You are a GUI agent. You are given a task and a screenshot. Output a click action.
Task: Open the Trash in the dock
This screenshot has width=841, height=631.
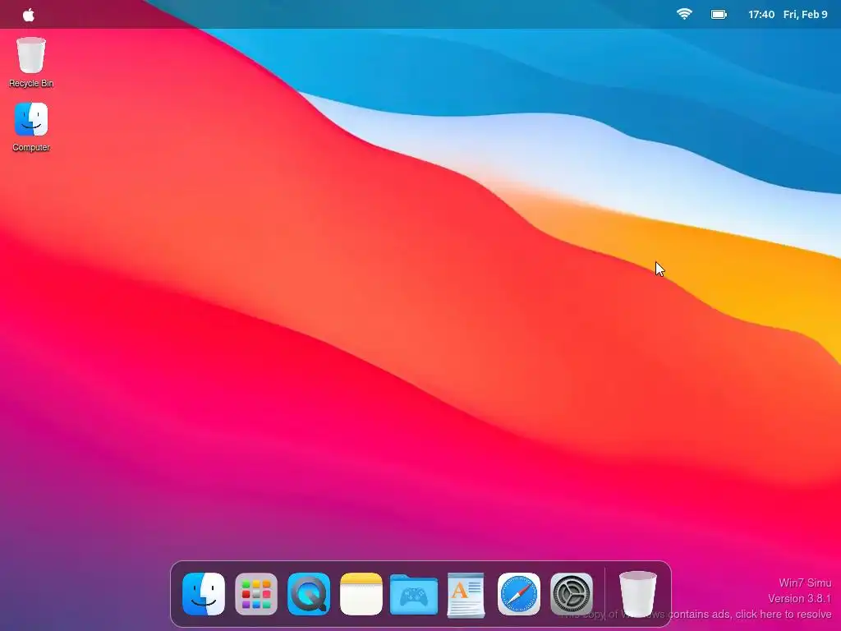coord(637,595)
